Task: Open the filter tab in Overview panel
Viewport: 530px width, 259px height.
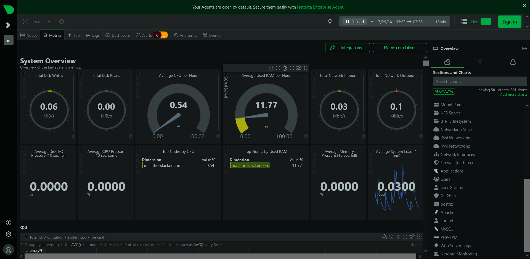Action: tap(480, 62)
